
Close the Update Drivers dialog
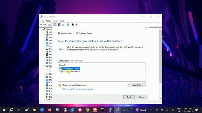[146, 28]
